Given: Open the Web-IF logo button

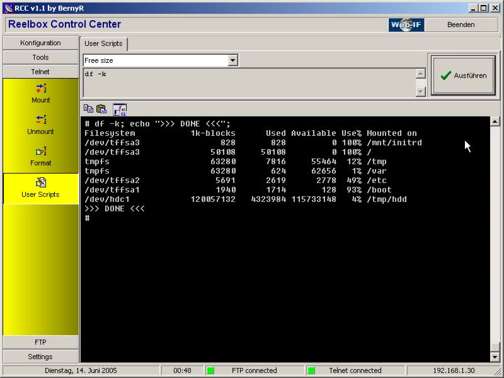Looking at the screenshot, I should (x=406, y=25).
